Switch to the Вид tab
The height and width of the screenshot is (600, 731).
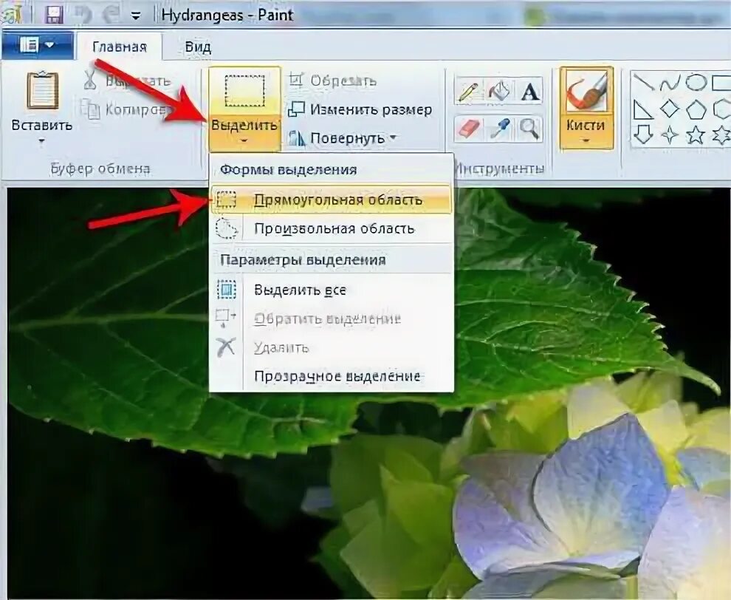(x=198, y=47)
